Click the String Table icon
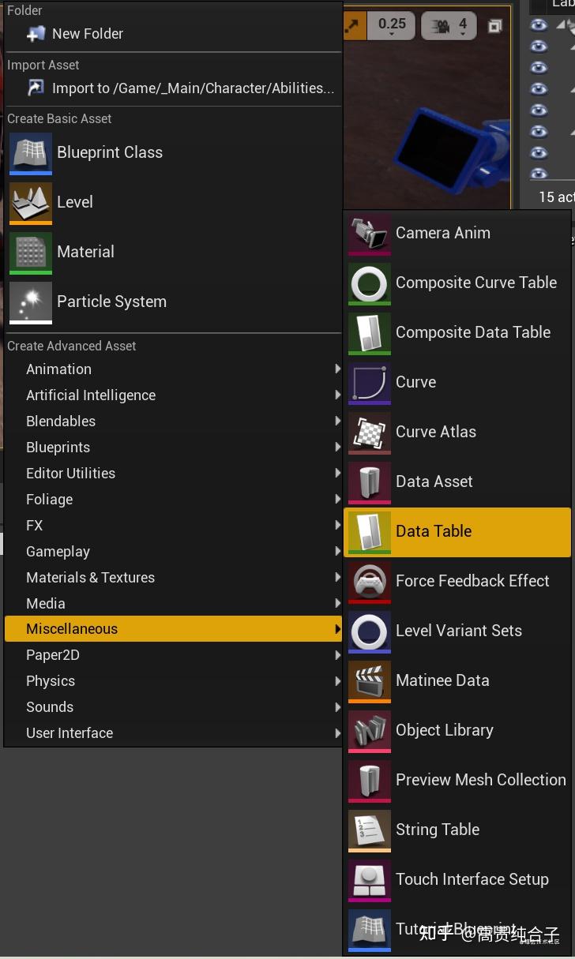The width and height of the screenshot is (575, 959). click(x=370, y=830)
